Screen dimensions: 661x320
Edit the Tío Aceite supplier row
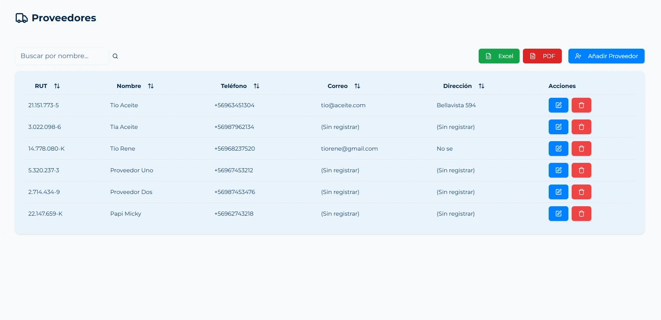point(558,105)
